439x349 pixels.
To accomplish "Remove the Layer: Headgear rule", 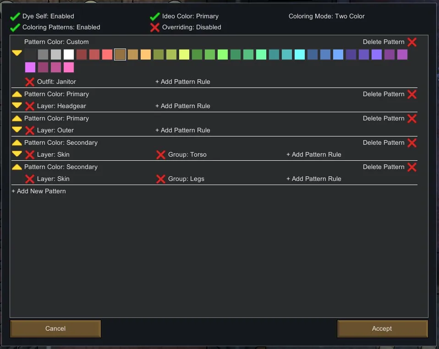I will [30, 106].
